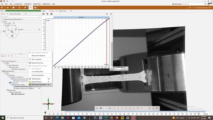Select Original alignment in tree

tap(19, 94)
